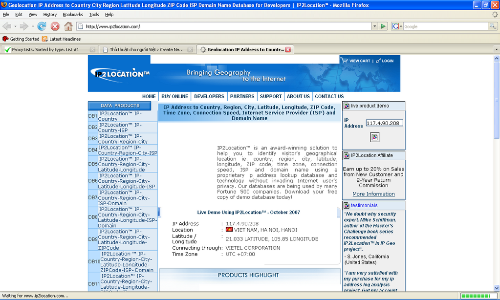Click the IP2Location logo
The image size is (500, 300).
point(120,74)
